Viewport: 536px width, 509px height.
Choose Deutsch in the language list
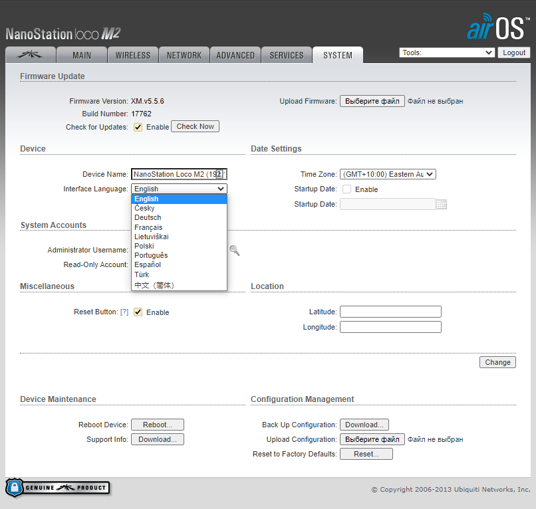click(179, 217)
